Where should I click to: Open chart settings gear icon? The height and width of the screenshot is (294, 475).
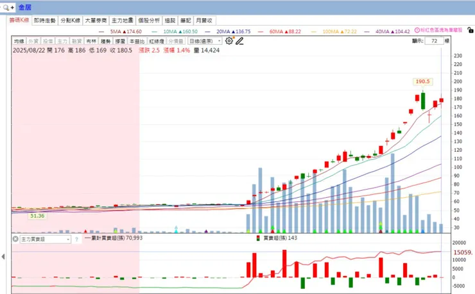(229, 41)
